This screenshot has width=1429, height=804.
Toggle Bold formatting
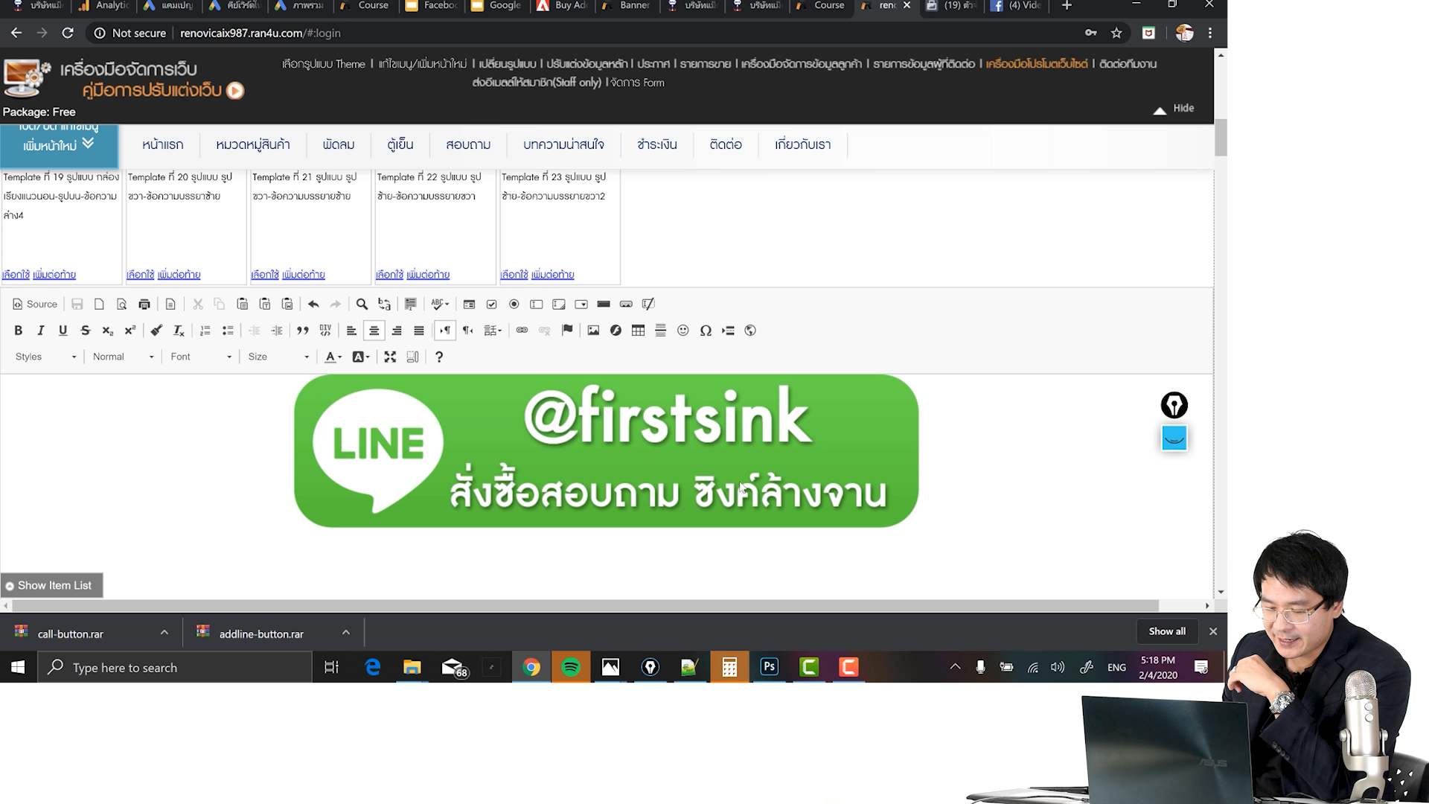coord(19,331)
